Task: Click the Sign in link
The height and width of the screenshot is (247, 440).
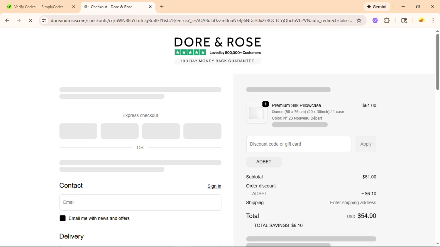Action: [x=214, y=186]
